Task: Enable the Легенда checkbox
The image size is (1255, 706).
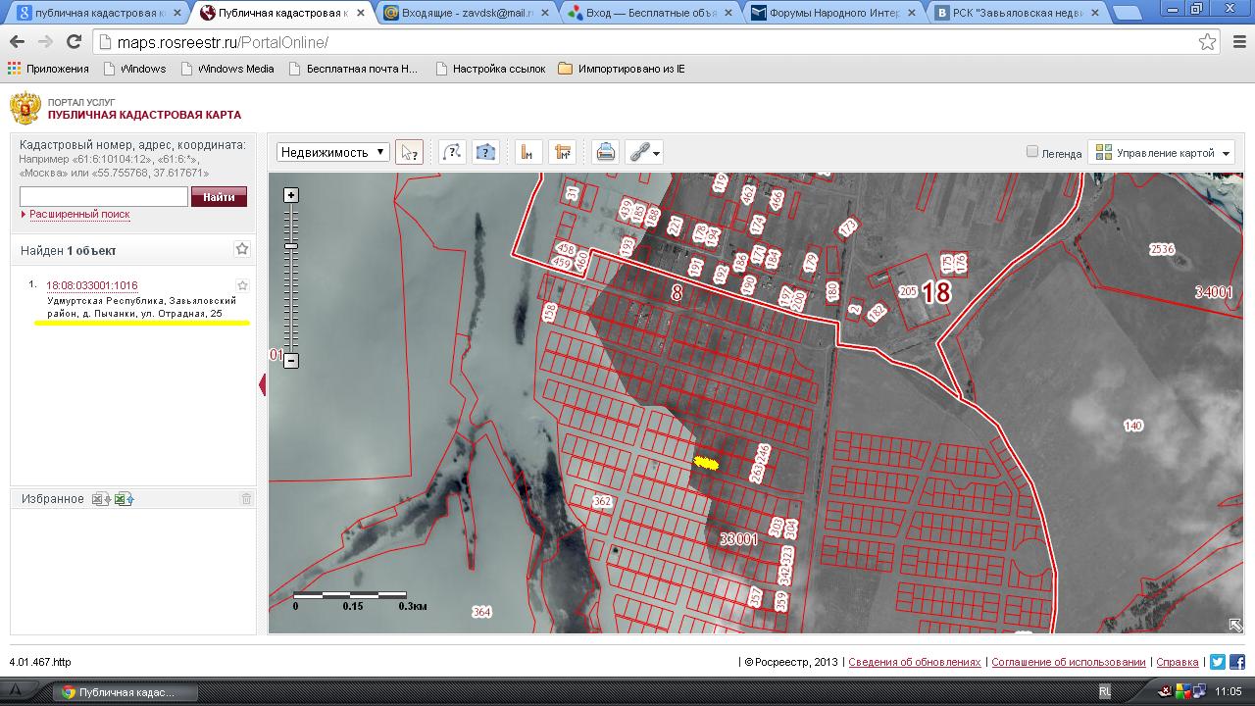Action: (x=1031, y=151)
